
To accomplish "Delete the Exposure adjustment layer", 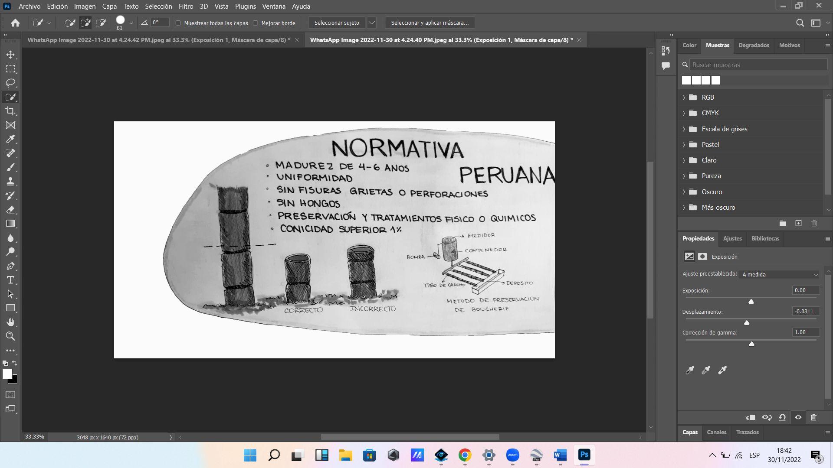I will tap(813, 417).
